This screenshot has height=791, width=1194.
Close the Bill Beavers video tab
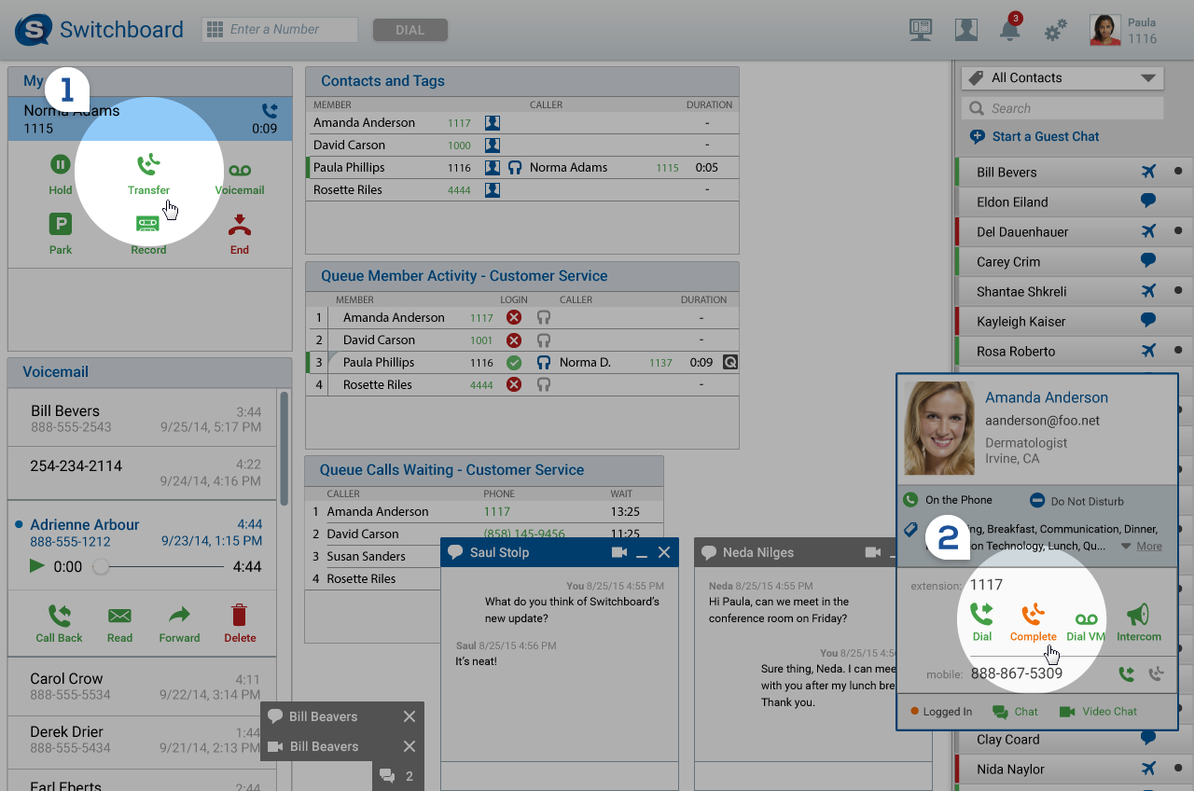pyautogui.click(x=410, y=746)
